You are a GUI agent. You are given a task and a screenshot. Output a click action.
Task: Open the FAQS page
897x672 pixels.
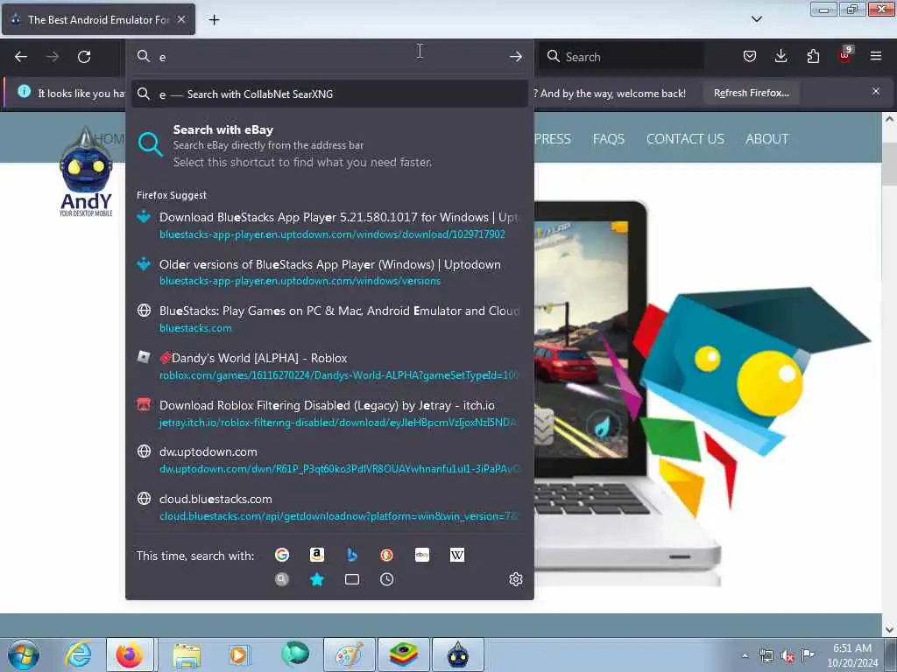[x=608, y=139]
